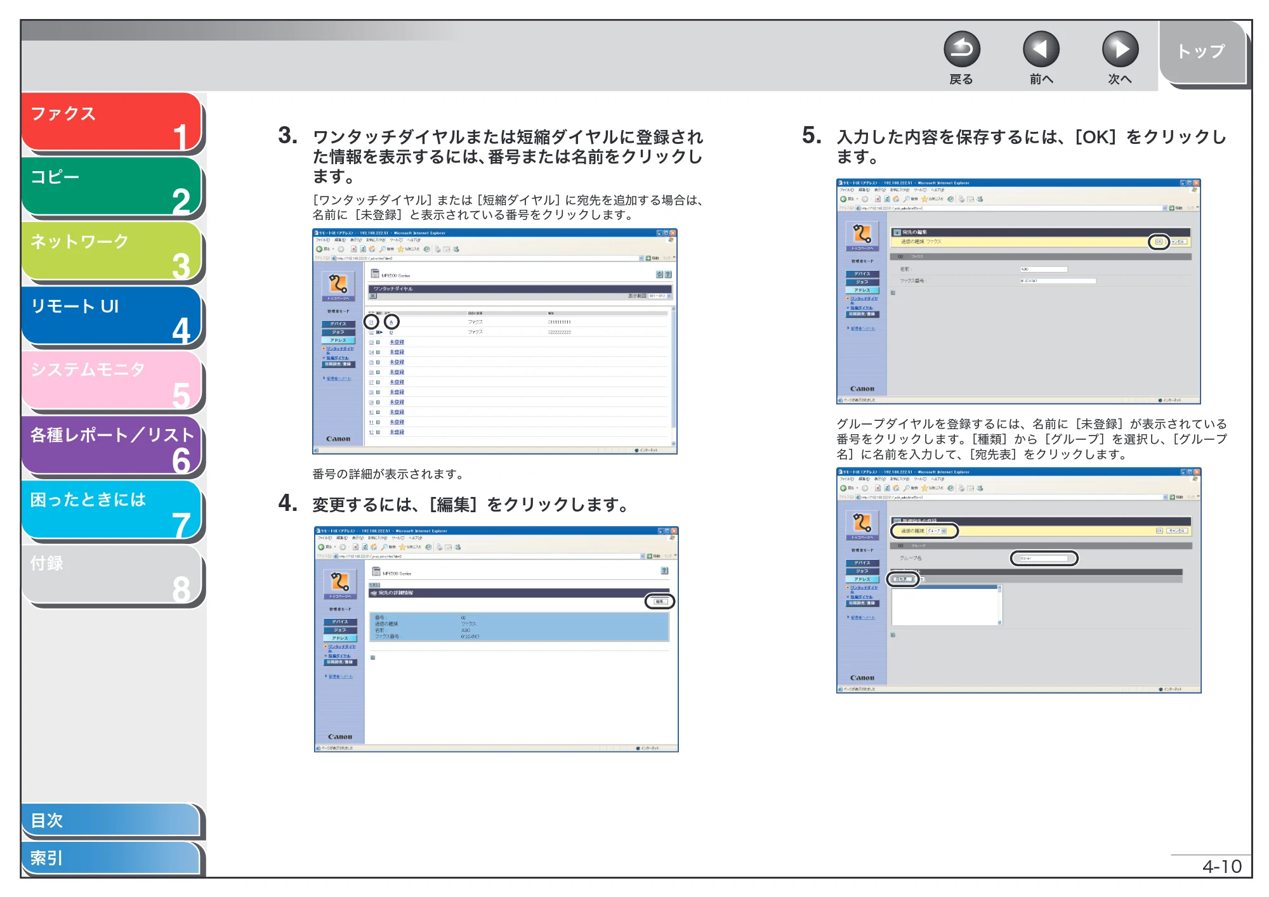Click OK button in edit destination screenshot
1269x897 pixels.
[1159, 242]
